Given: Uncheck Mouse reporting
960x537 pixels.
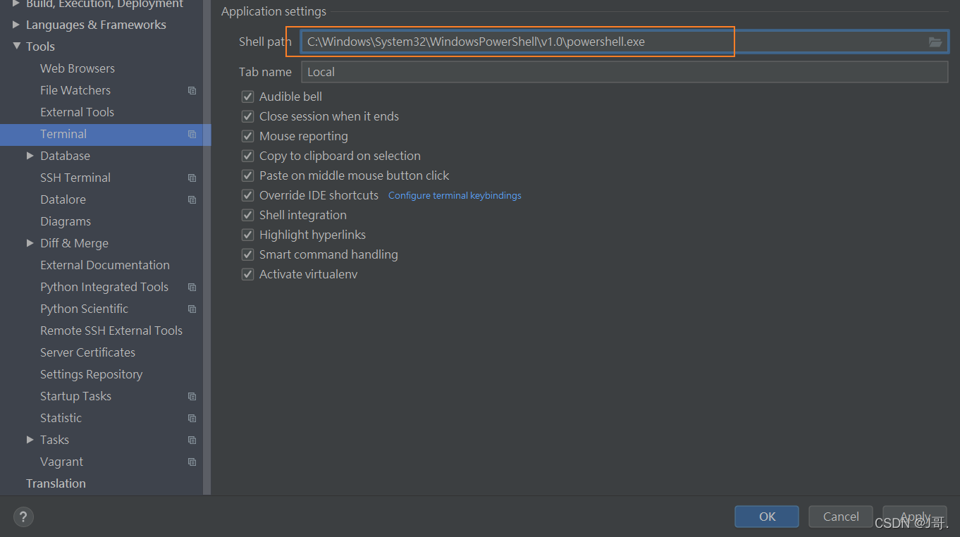Looking at the screenshot, I should coord(247,135).
